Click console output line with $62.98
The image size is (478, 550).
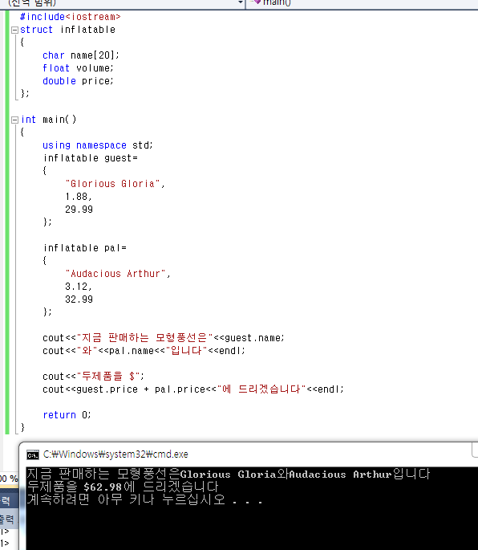point(123,487)
